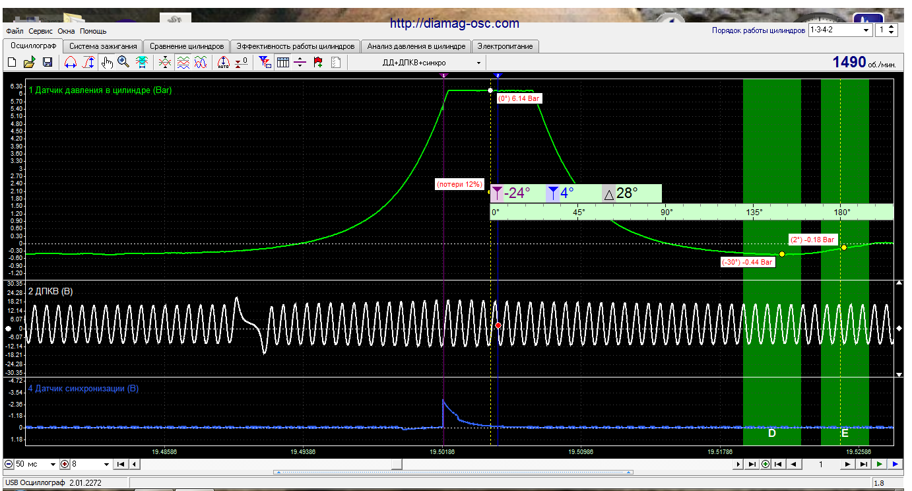Open the Окна menu

66,31
